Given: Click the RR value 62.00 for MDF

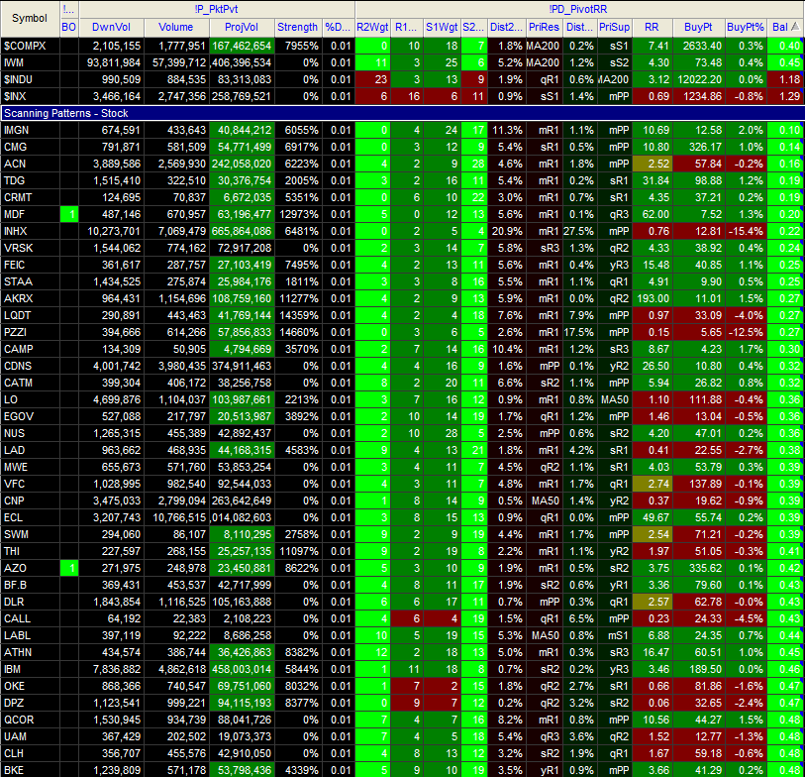Looking at the screenshot, I should [x=653, y=214].
